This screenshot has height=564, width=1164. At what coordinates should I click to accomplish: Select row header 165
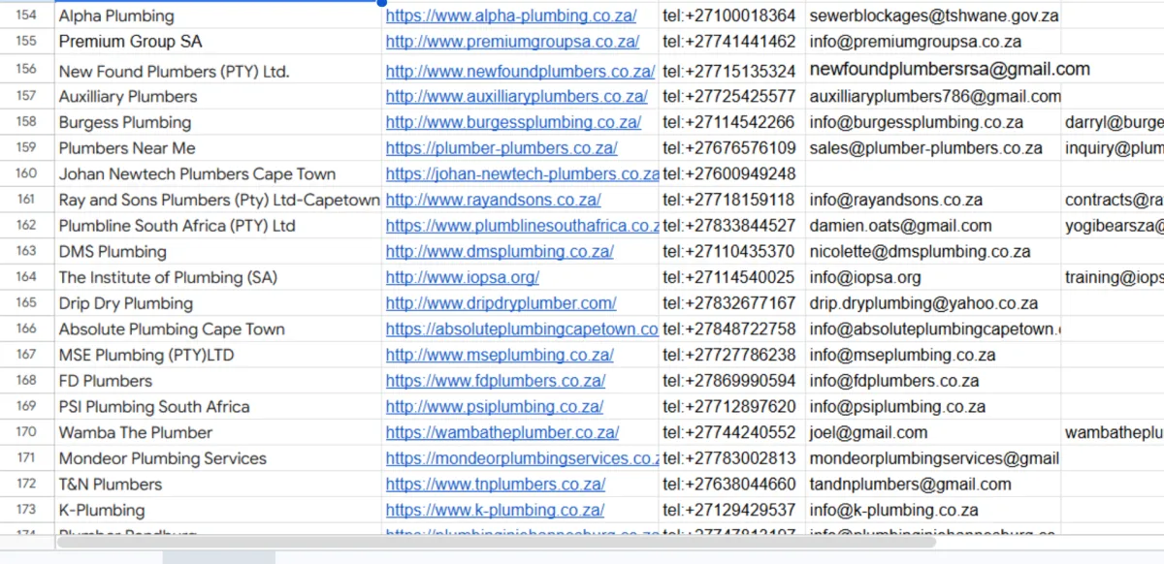point(27,303)
